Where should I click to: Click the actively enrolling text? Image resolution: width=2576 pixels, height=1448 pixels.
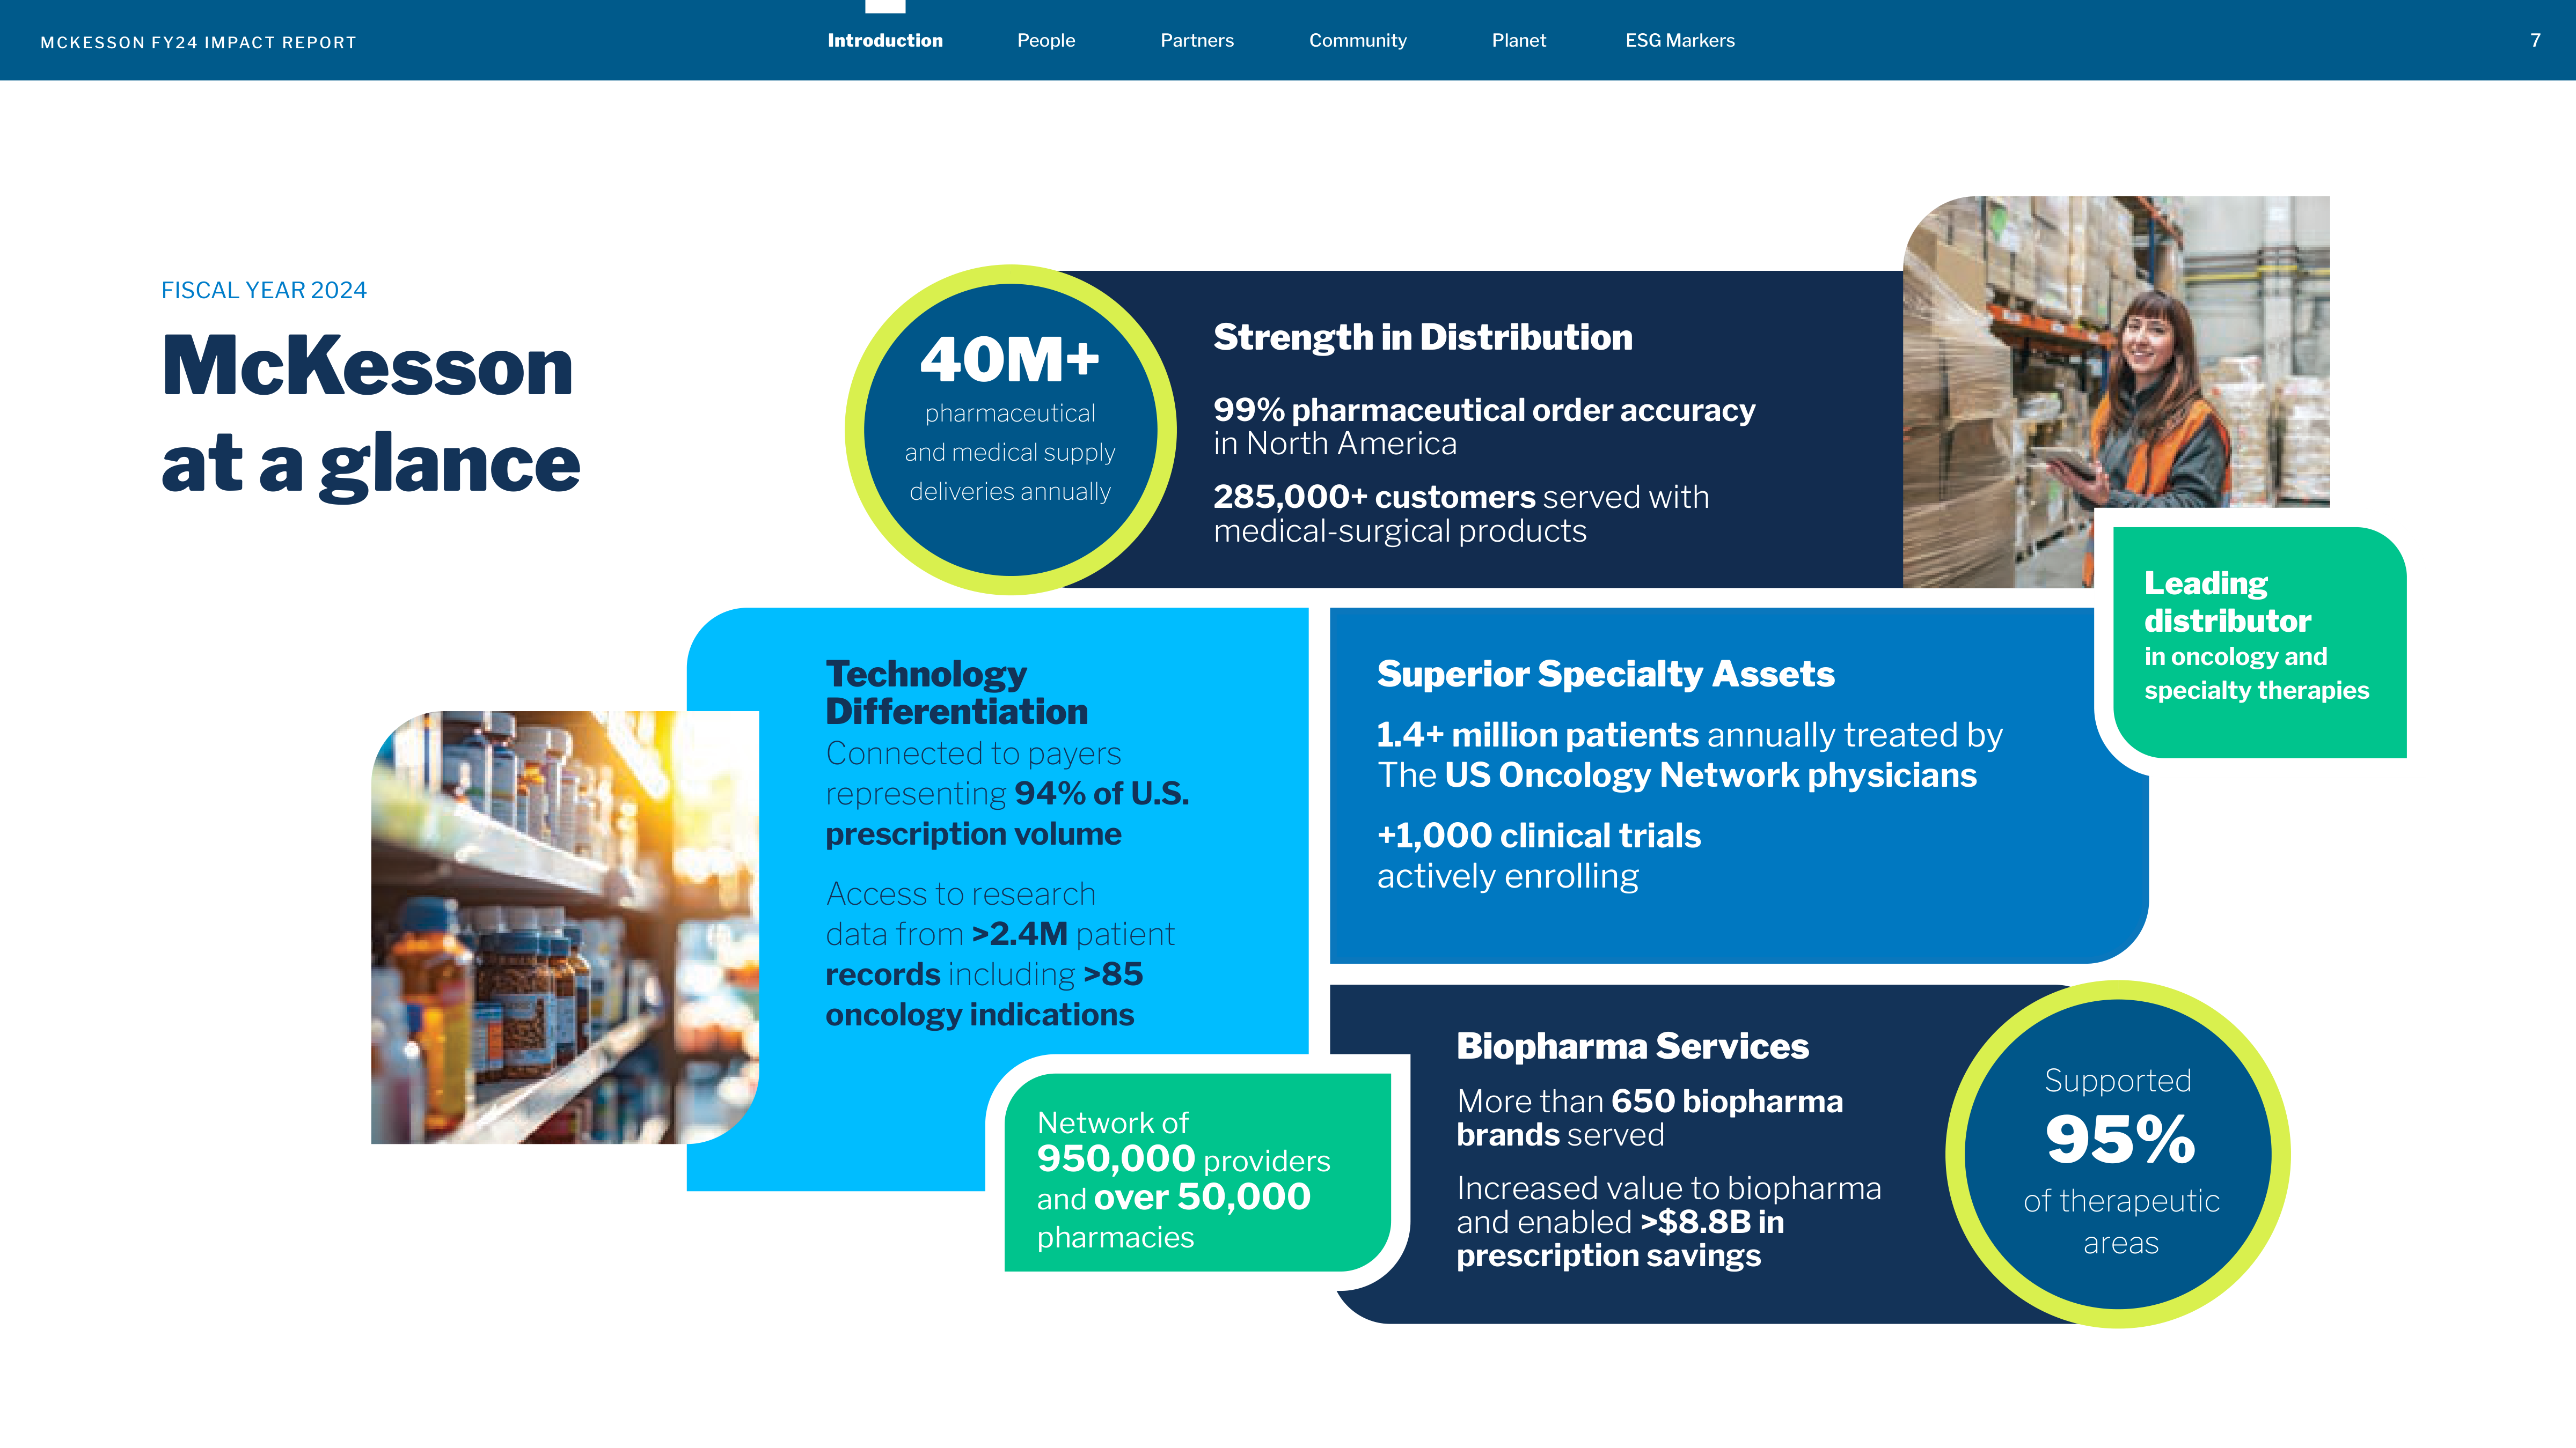(x=1508, y=876)
